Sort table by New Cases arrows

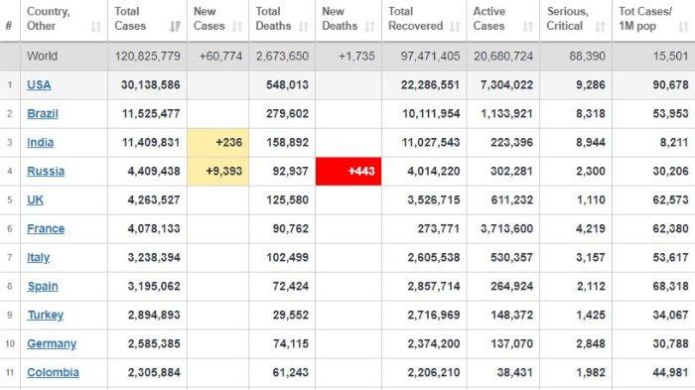coord(237,27)
